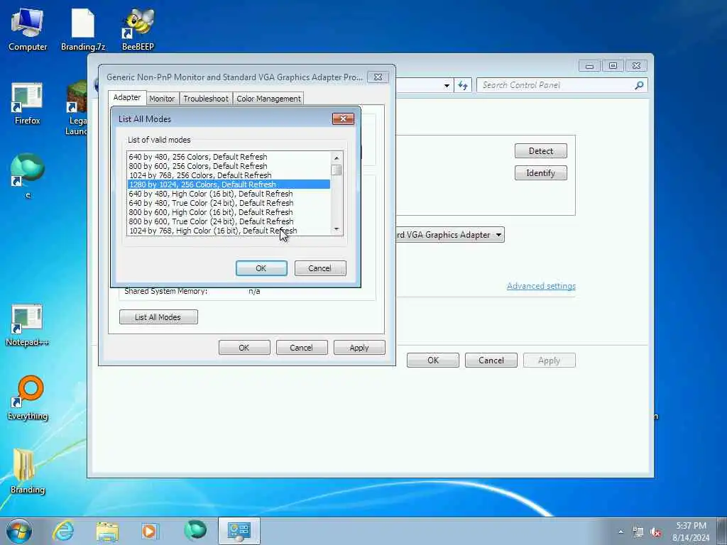Click OK in adapter properties dialog

click(x=244, y=348)
